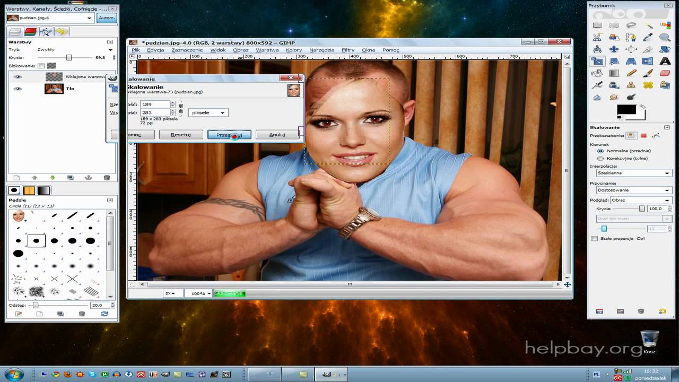Select the Eraser tool
Image resolution: width=679 pixels, height=382 pixels.
click(665, 73)
